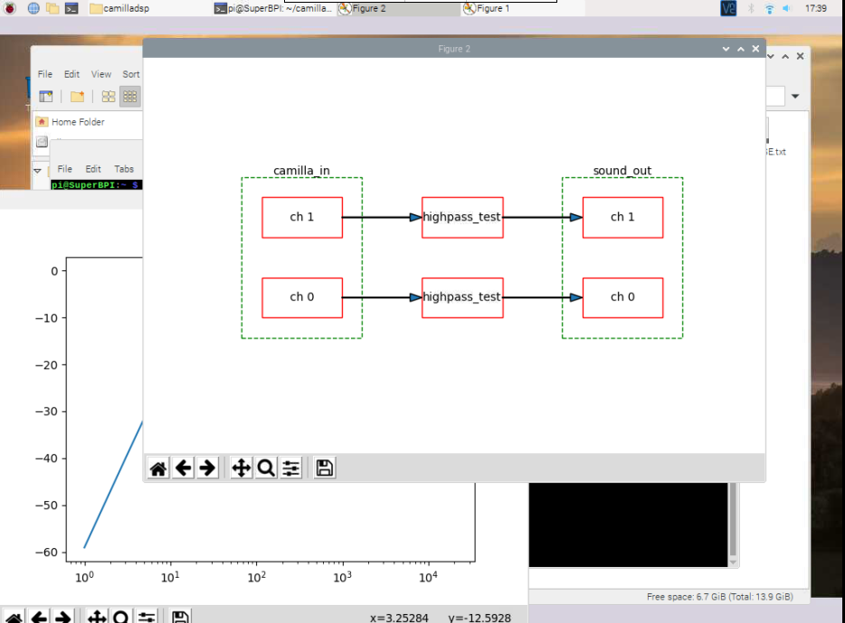Screen dimensions: 845x623
Task: Open the terminal launcher in taskbar
Action: click(71, 8)
